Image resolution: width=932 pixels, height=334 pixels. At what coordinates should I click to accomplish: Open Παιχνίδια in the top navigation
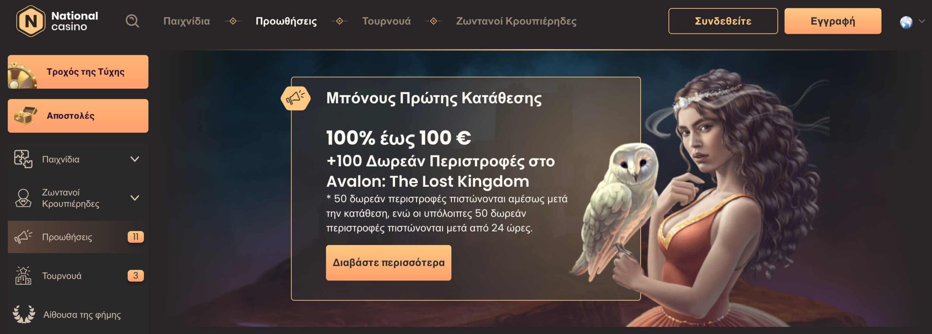coord(186,21)
